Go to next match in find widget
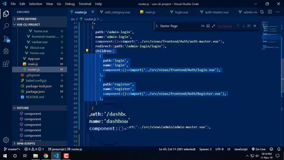The height and width of the screenshot is (160, 284). 244,26
